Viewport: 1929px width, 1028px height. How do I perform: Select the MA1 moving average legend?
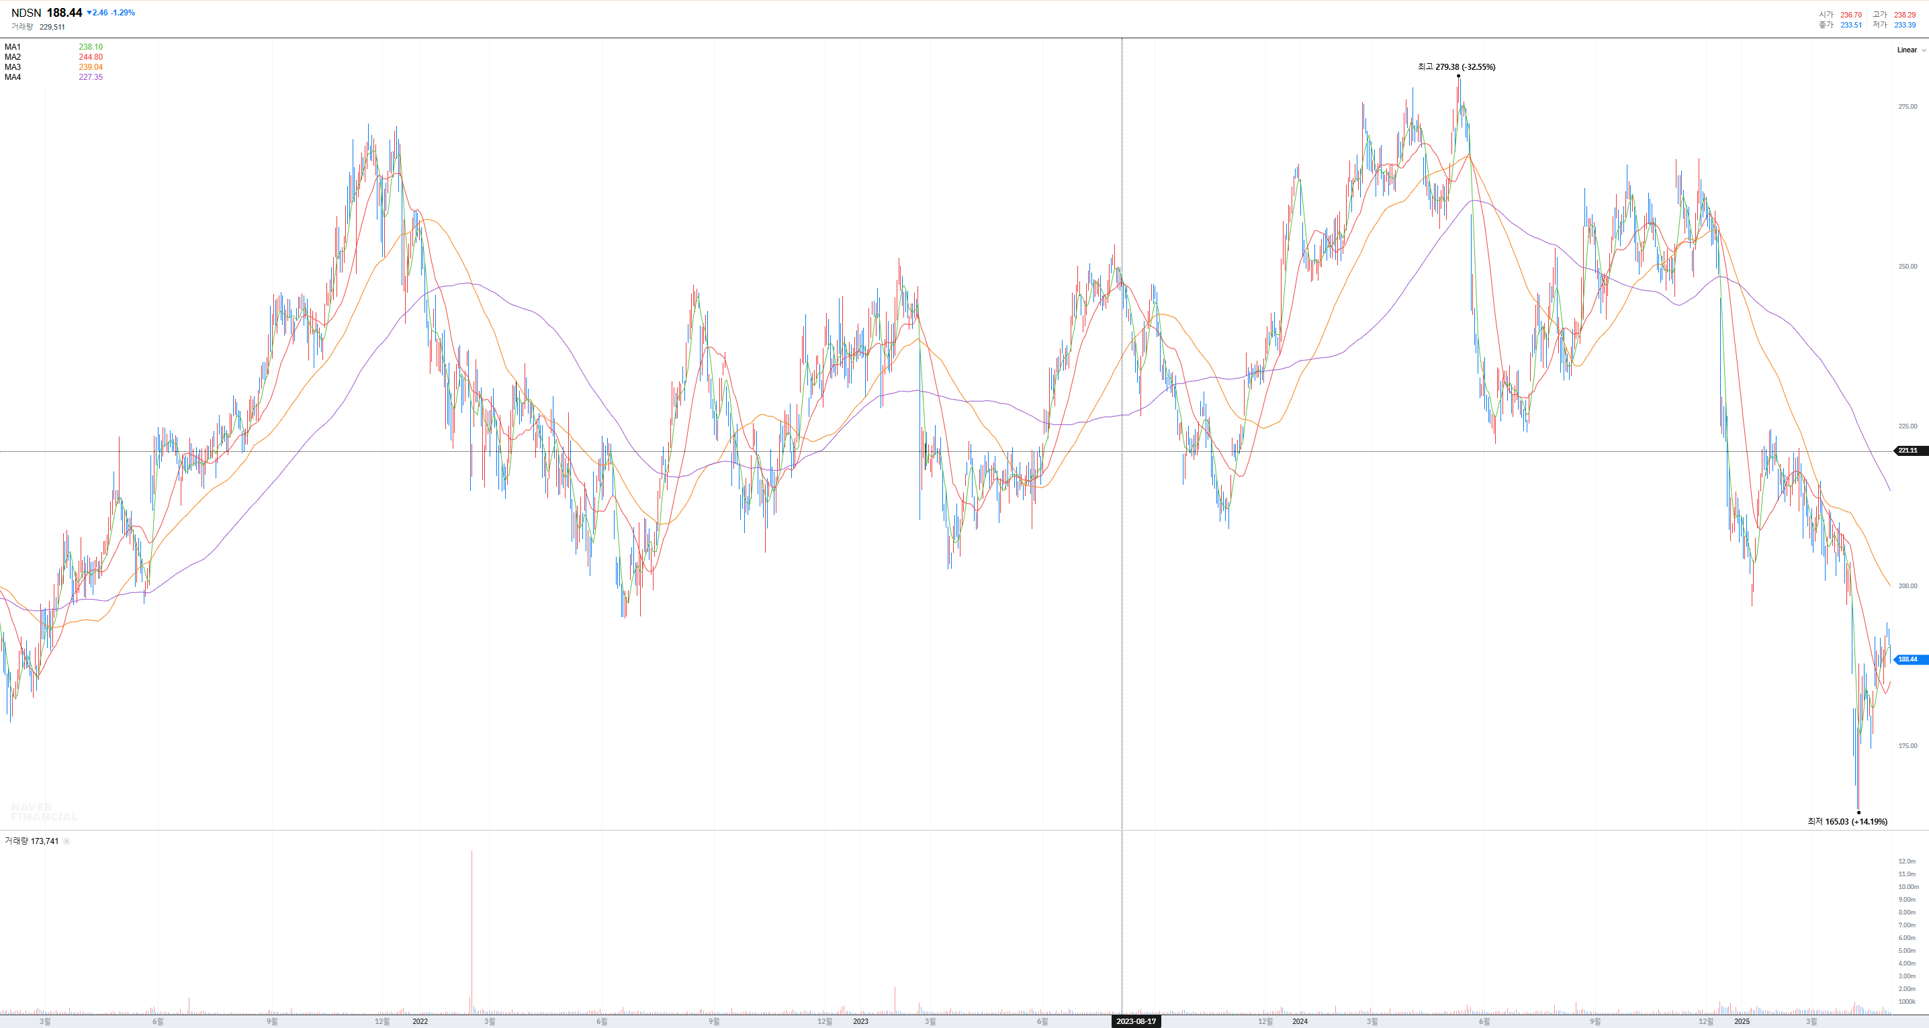[x=13, y=47]
